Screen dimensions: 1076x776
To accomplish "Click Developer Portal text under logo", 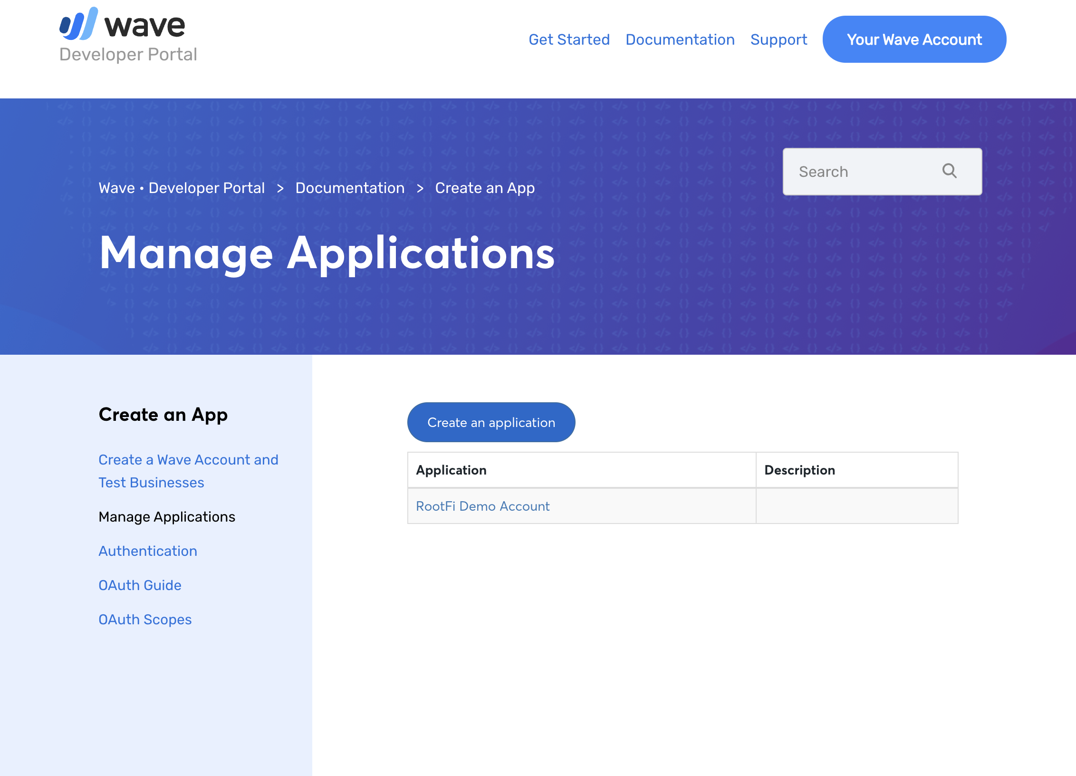I will click(x=128, y=55).
